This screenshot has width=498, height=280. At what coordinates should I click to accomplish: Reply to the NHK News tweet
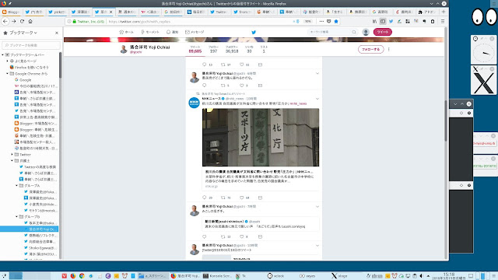(x=204, y=198)
